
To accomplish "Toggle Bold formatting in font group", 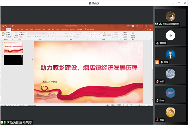I will click(28, 36).
